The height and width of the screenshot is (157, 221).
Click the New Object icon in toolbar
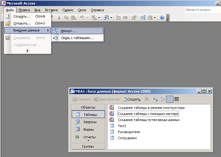click(x=150, y=18)
